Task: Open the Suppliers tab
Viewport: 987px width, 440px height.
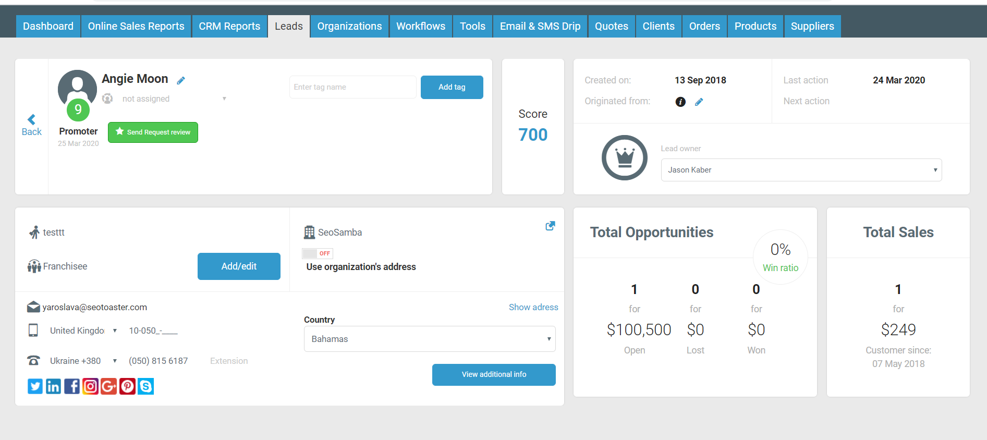Action: 812,26
